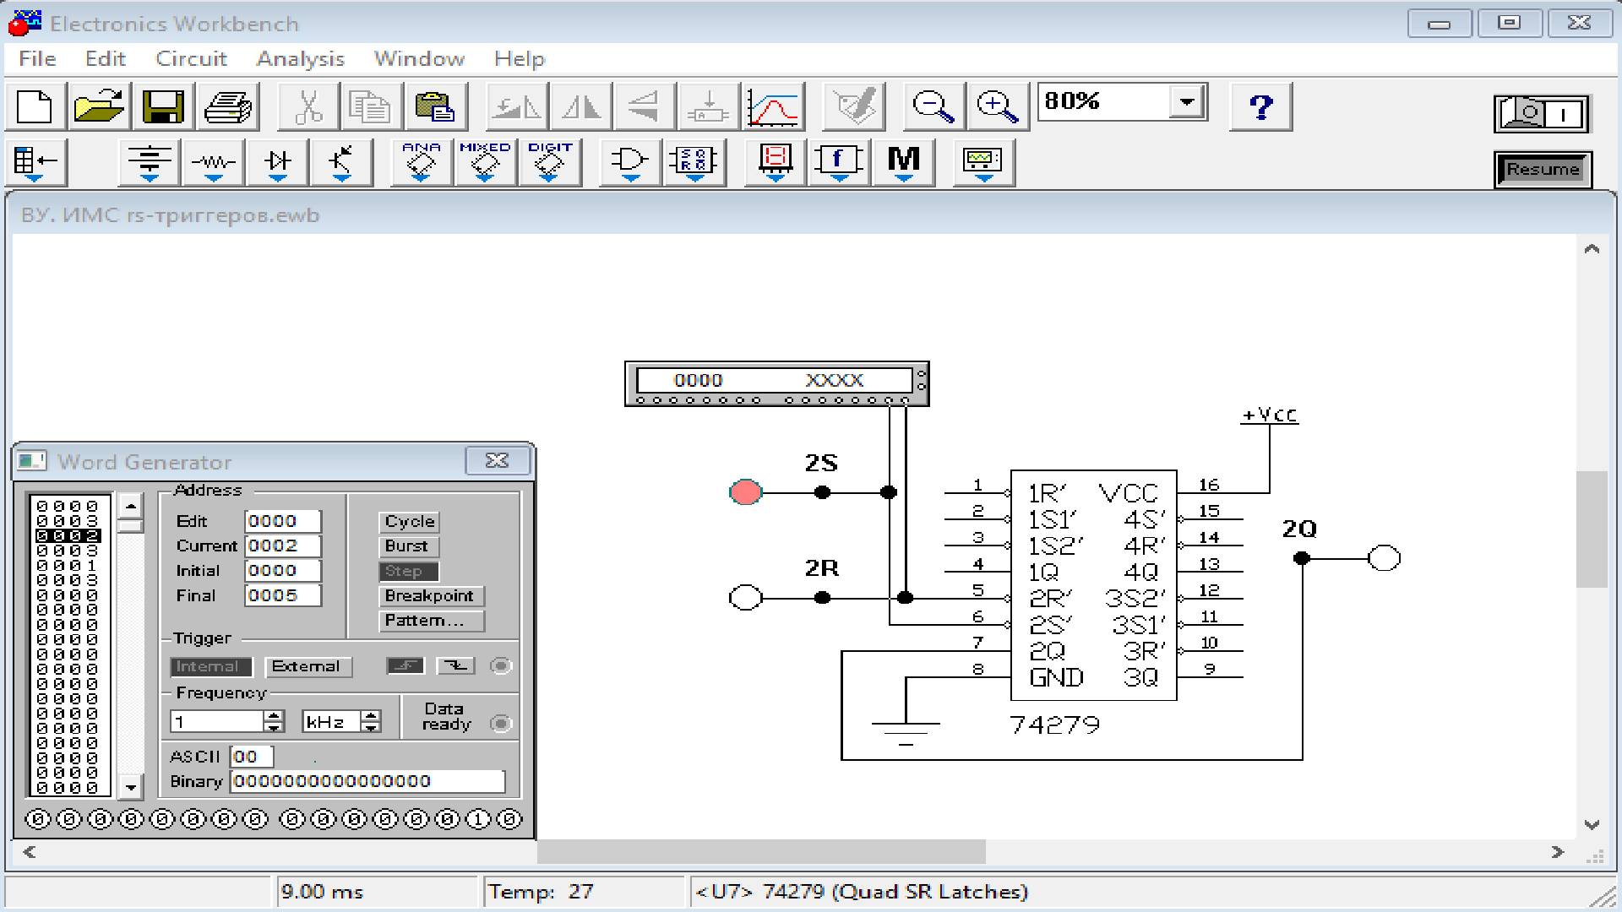Select Internal trigger mode
This screenshot has width=1622, height=912.
coord(210,667)
